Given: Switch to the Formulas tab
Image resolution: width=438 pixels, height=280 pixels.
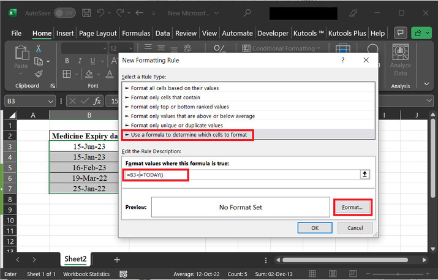Looking at the screenshot, I should 136,33.
